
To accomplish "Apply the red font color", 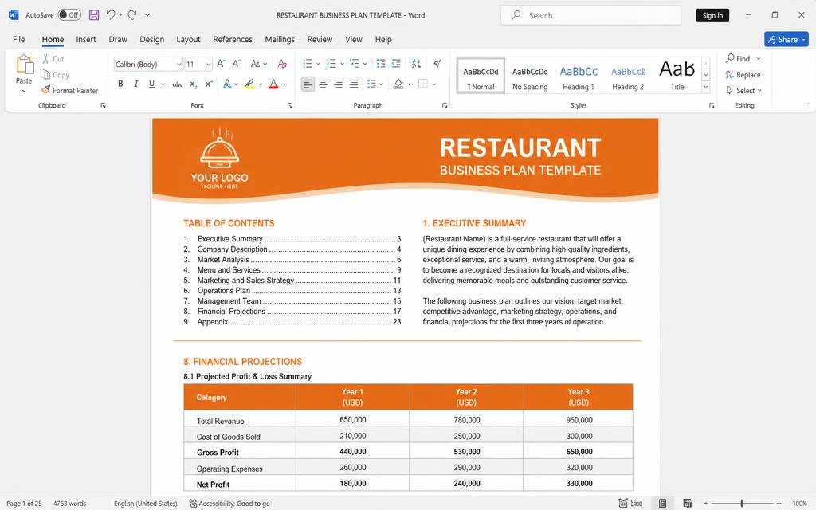I will point(274,84).
